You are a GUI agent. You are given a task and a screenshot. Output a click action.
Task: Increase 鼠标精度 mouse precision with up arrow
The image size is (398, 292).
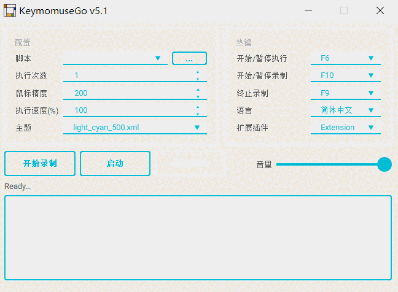click(x=198, y=90)
